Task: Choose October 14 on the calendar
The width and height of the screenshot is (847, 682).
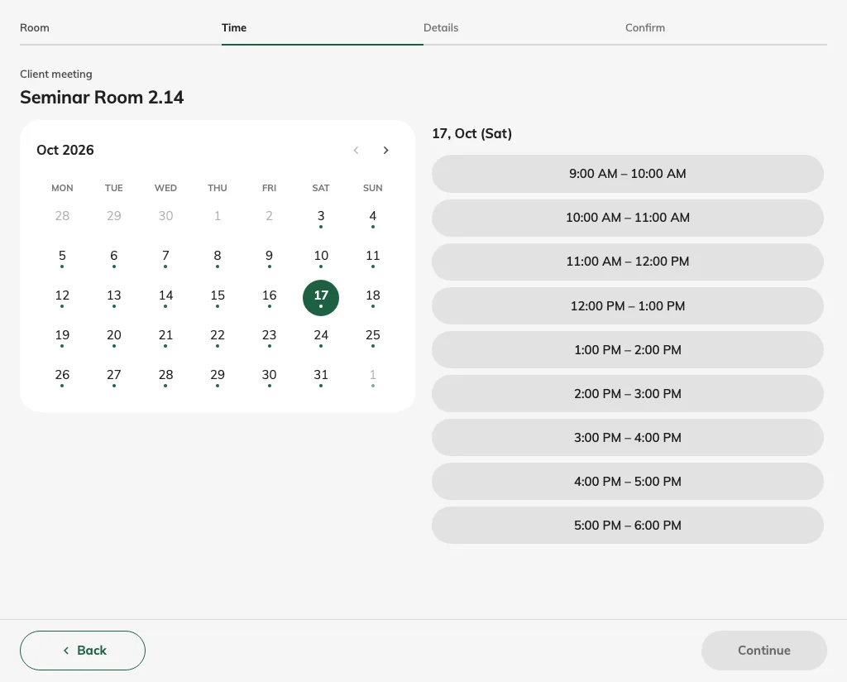Action: (x=165, y=298)
